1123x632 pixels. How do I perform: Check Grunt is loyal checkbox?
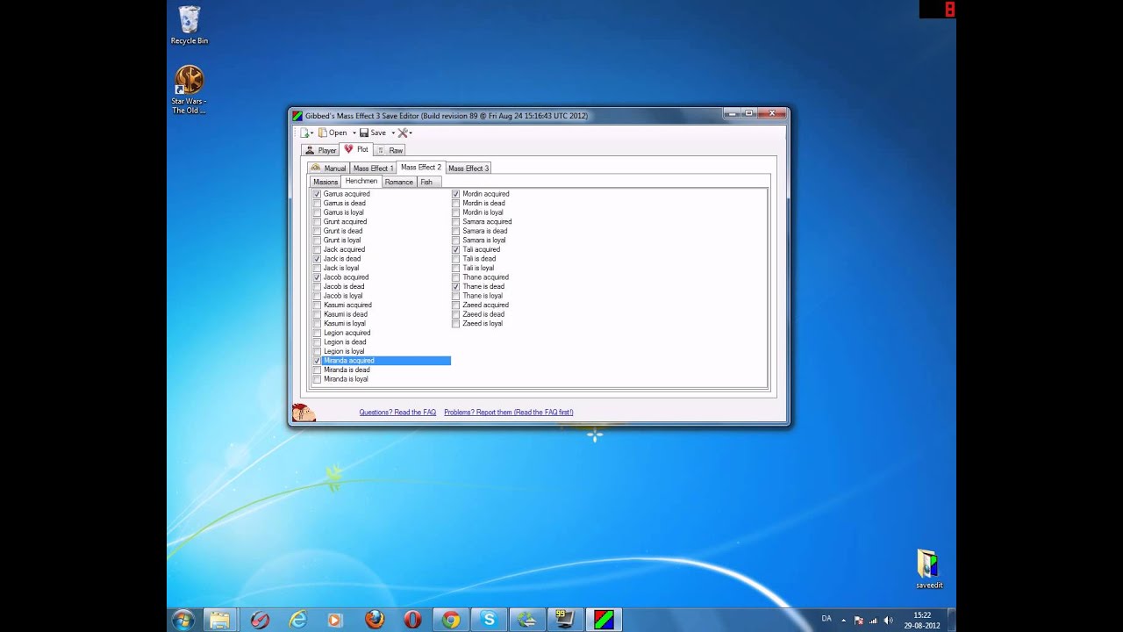tap(317, 241)
